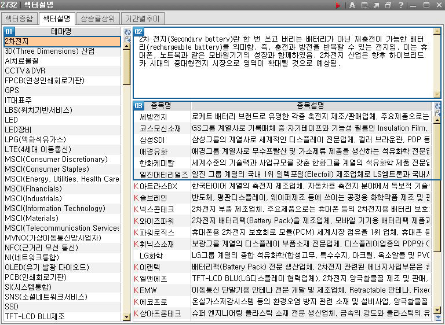Open help with the question mark icon
The height and width of the screenshot is (325, 445).
(401, 5)
